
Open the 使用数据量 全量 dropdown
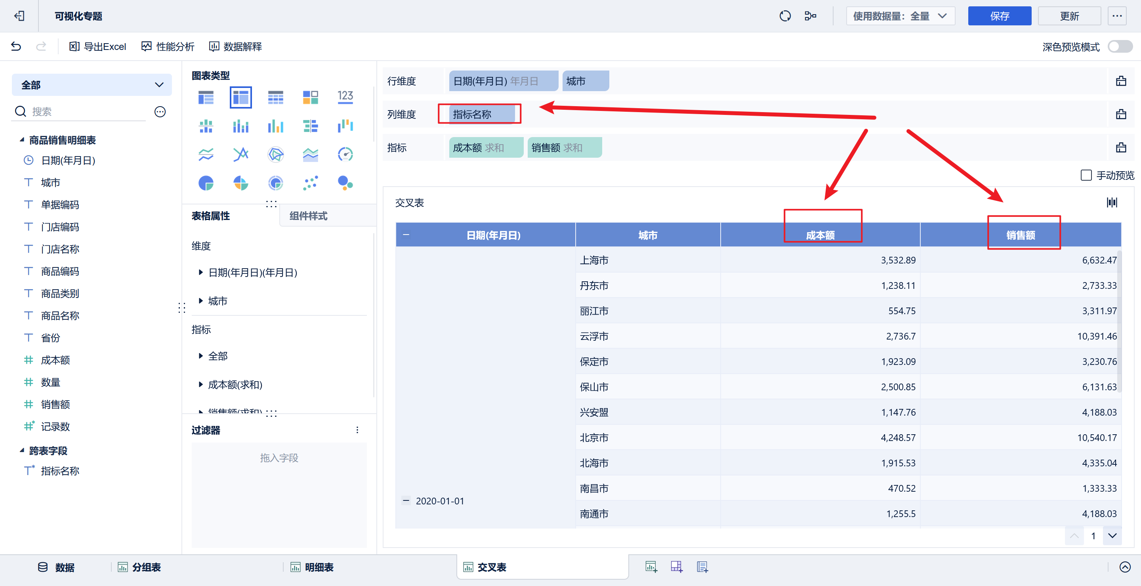[x=900, y=16]
